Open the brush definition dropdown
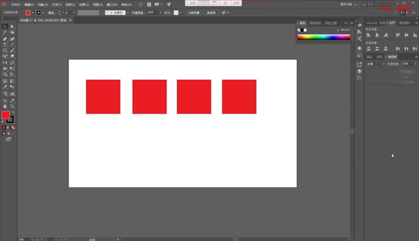This screenshot has width=419, height=241. click(128, 13)
